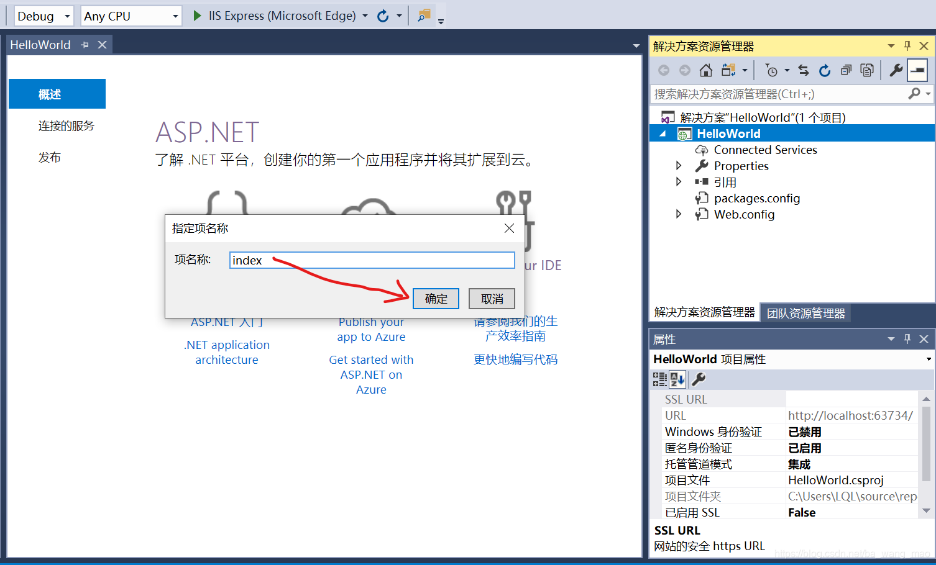Click the browser refresh icon in toolbar
The width and height of the screenshot is (936, 565).
[x=383, y=16]
